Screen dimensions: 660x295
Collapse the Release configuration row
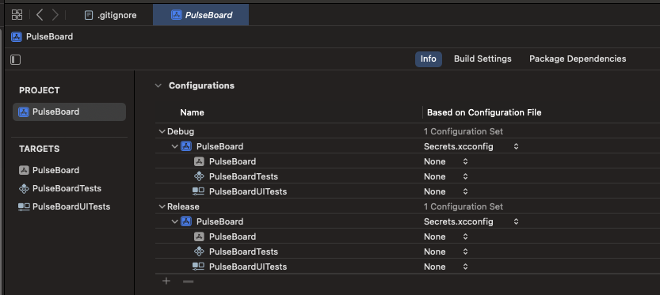pyautogui.click(x=162, y=206)
